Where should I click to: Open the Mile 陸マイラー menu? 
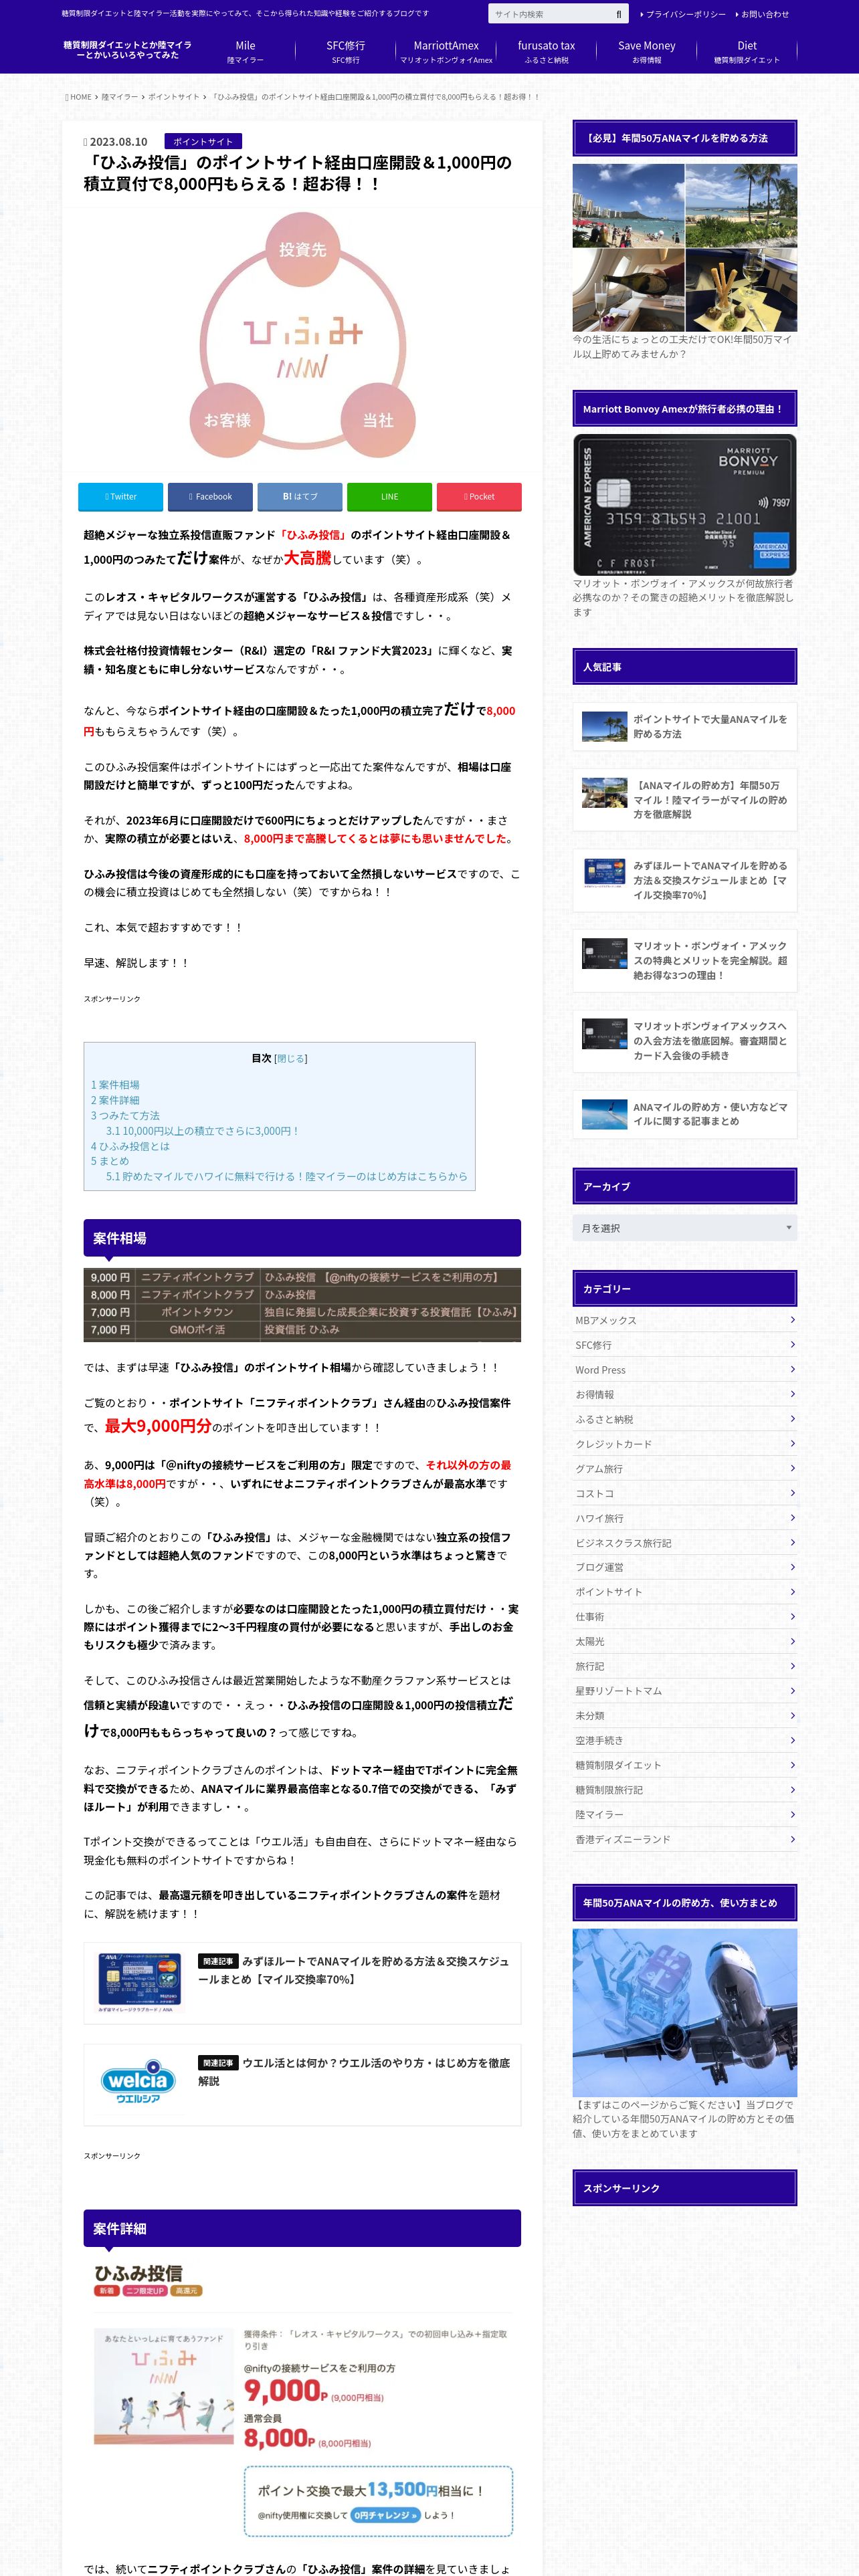pyautogui.click(x=245, y=52)
